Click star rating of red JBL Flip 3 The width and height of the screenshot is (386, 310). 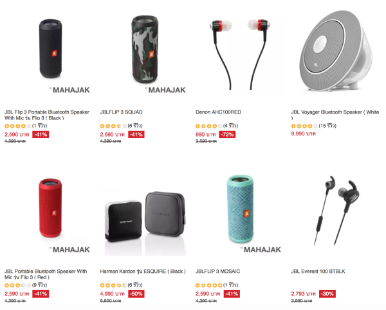[18, 286]
